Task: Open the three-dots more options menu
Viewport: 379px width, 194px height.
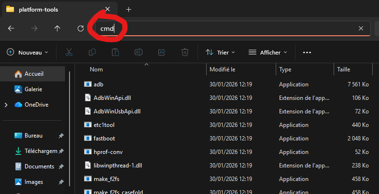Action: click(x=307, y=53)
